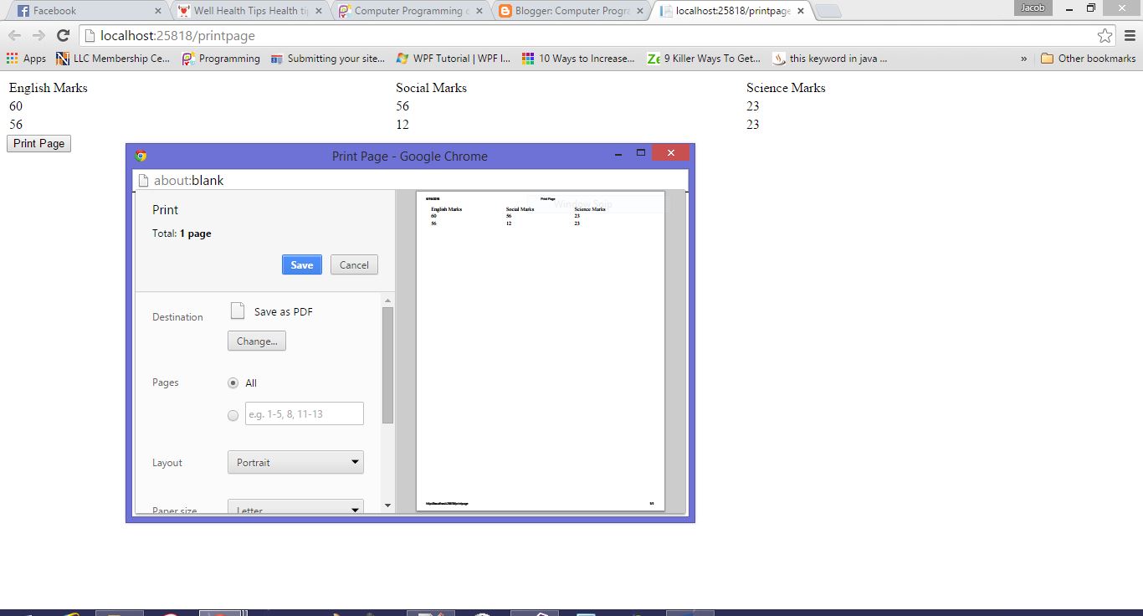This screenshot has width=1143, height=616.
Task: Click the page range input field
Action: click(x=304, y=413)
